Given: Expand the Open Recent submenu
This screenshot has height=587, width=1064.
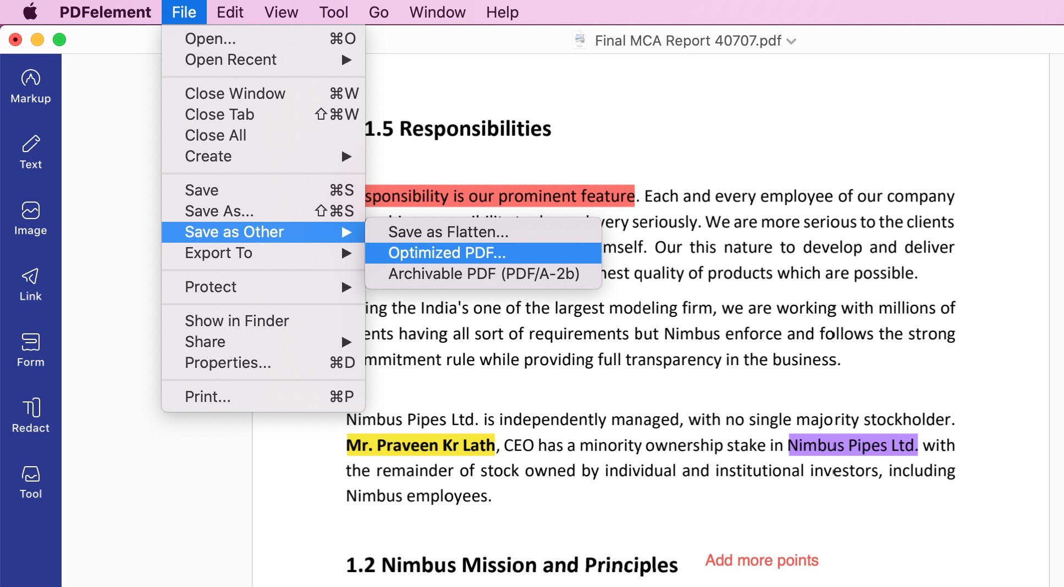Looking at the screenshot, I should [263, 59].
